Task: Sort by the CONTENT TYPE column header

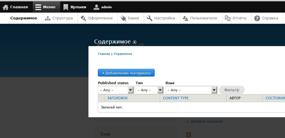Action: pos(176,98)
